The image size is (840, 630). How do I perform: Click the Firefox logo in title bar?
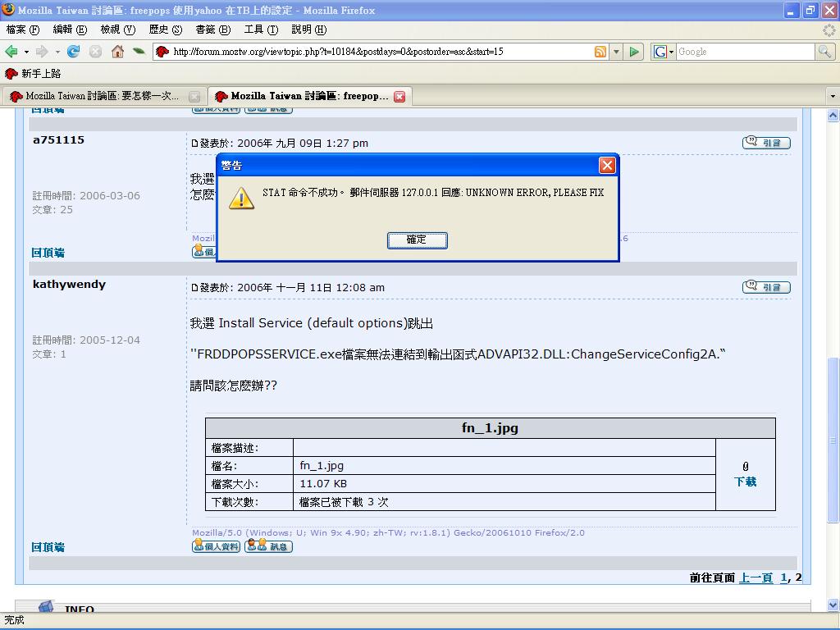pyautogui.click(x=8, y=10)
